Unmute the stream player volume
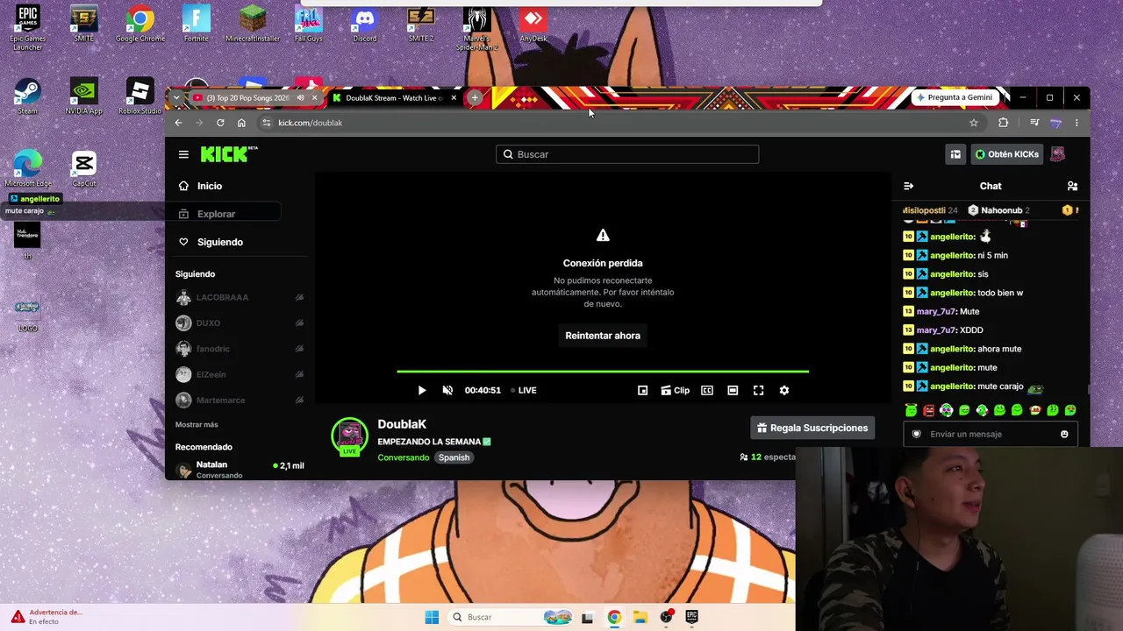Viewport: 1123px width, 631px height. [447, 390]
